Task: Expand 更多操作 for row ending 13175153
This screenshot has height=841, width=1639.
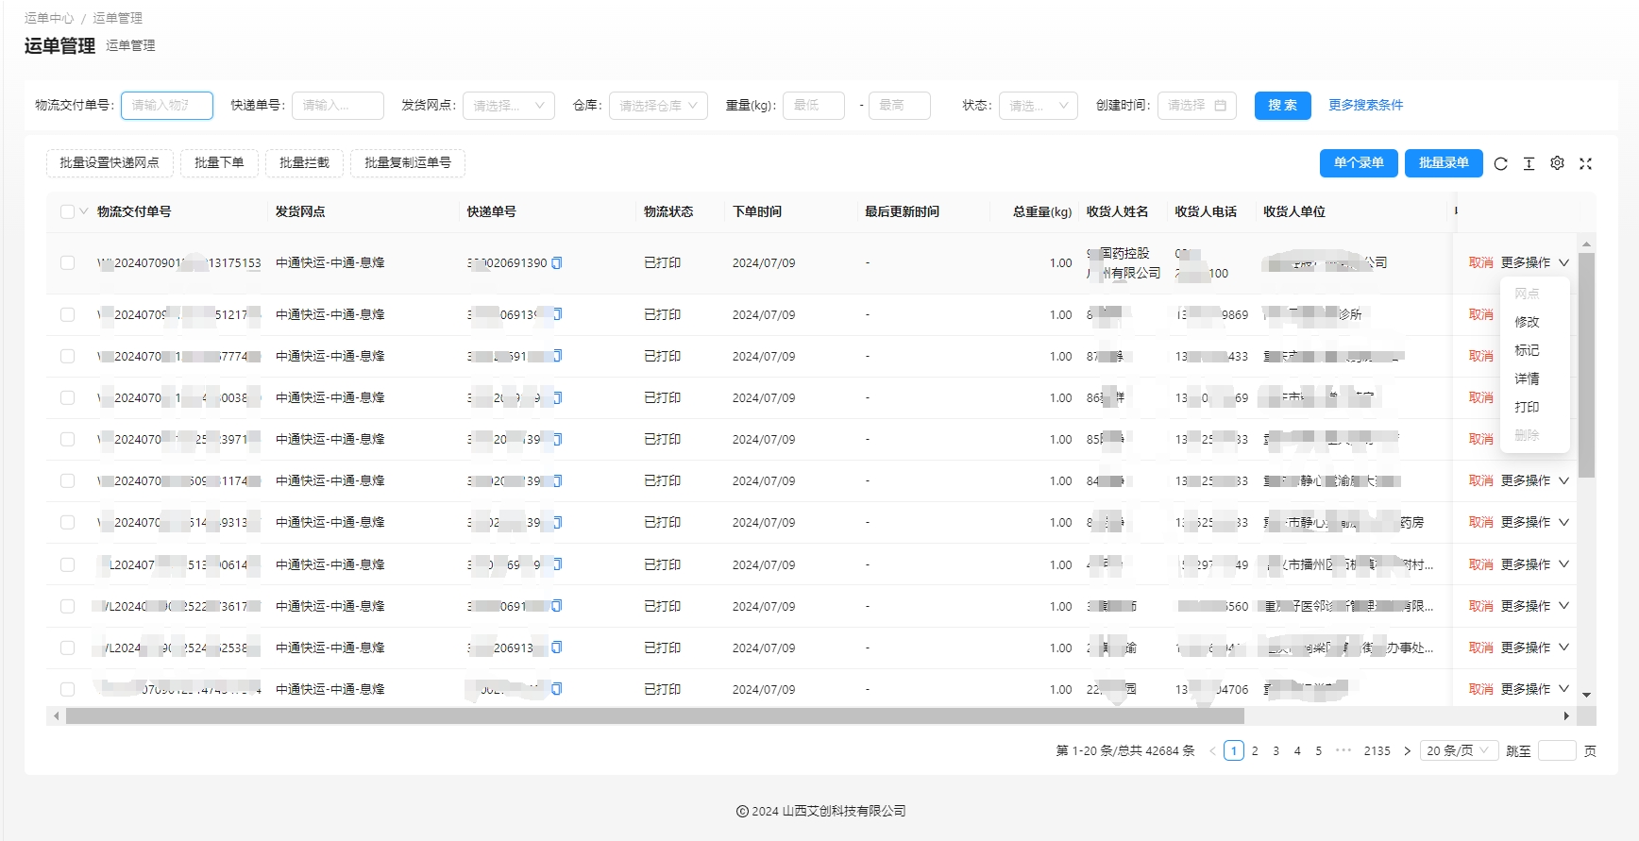Action: [x=1534, y=262]
